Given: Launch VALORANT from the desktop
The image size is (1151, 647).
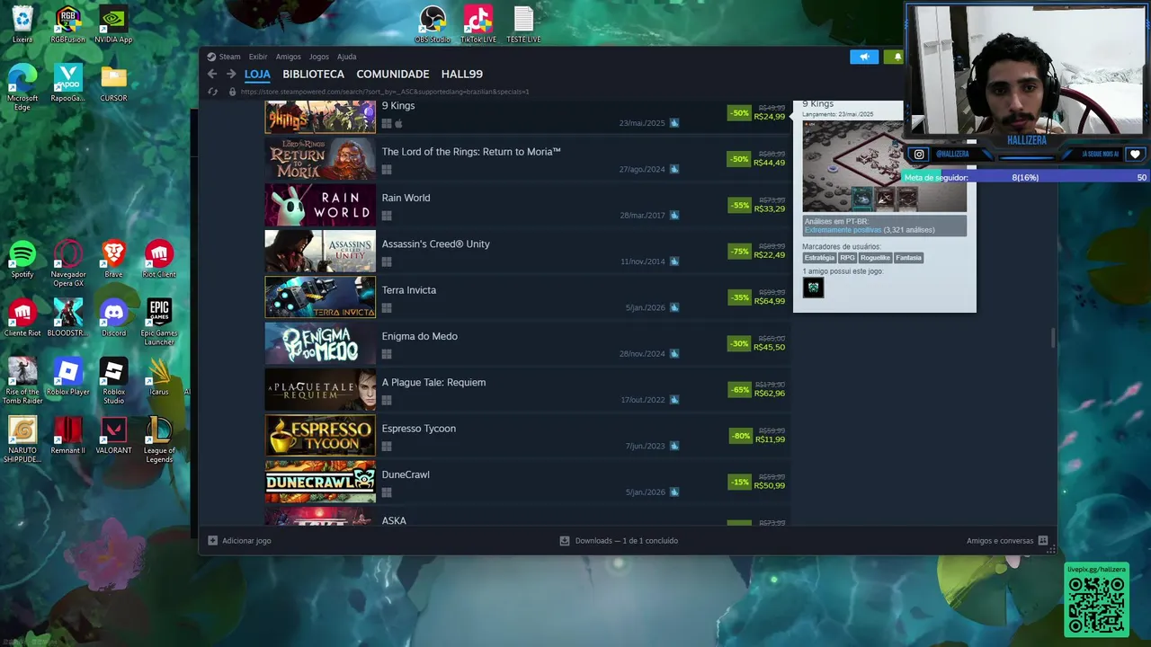Looking at the screenshot, I should tap(113, 435).
